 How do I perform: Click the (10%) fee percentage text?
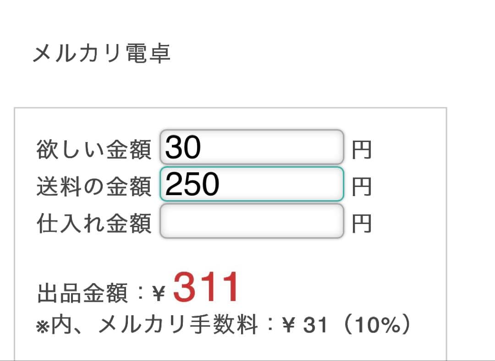(377, 325)
